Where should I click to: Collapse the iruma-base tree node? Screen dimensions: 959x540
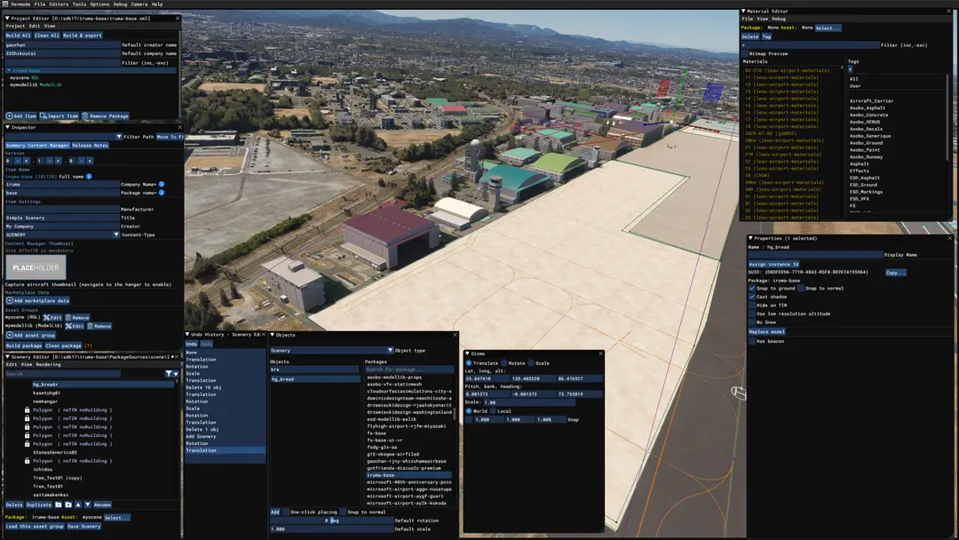tap(9, 71)
